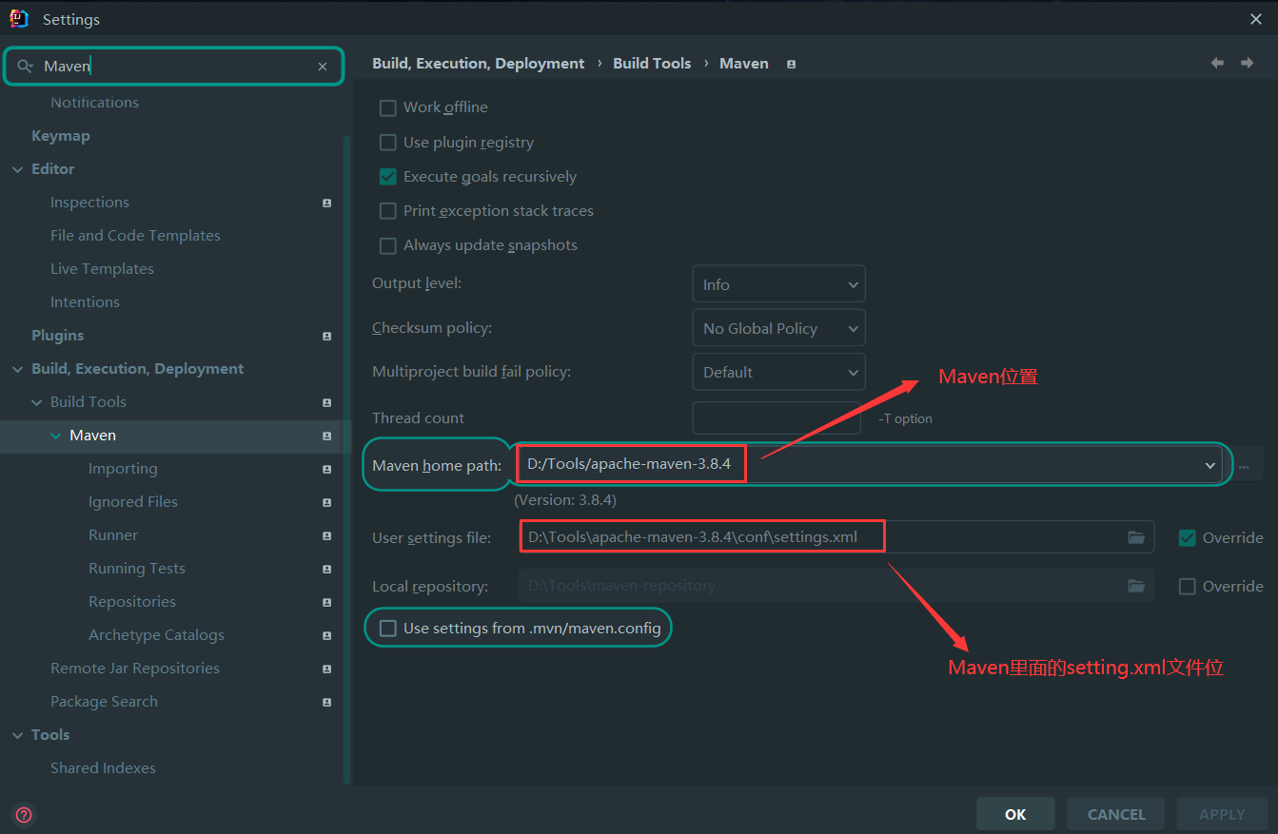Click project-level icon beside Inspections
The image size is (1278, 834).
coord(326,203)
